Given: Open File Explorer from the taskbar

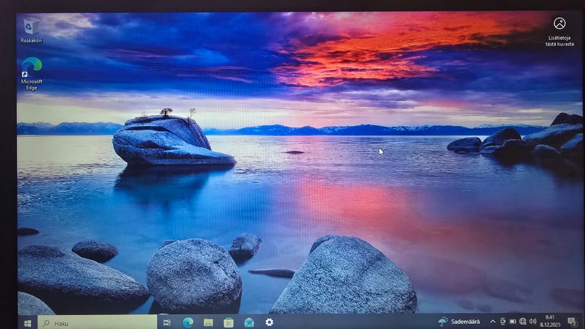Looking at the screenshot, I should [x=208, y=322].
